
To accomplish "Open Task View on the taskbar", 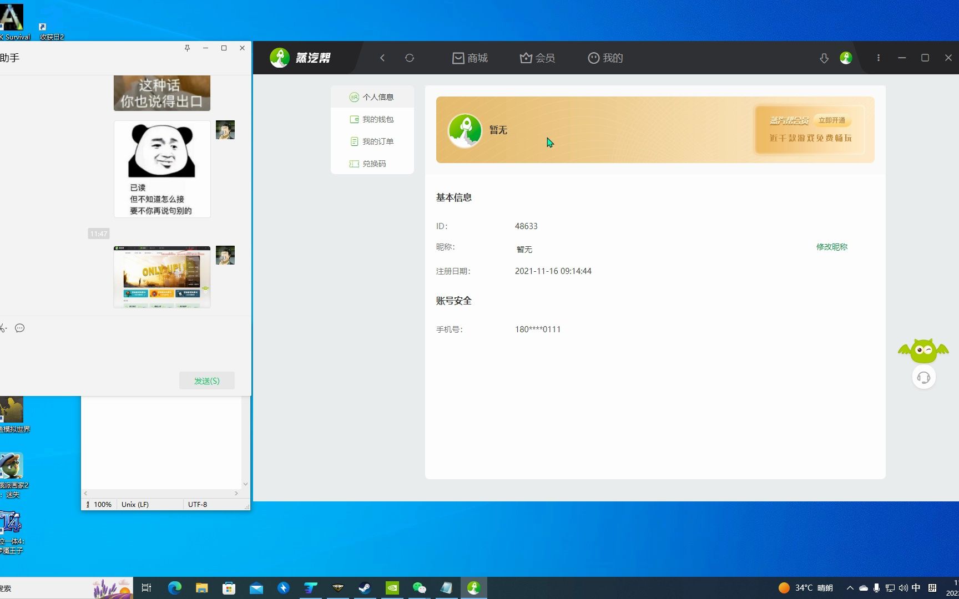I will (147, 588).
